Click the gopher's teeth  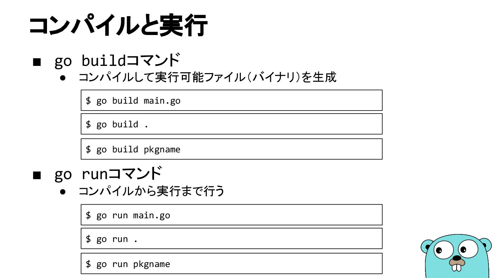click(457, 268)
